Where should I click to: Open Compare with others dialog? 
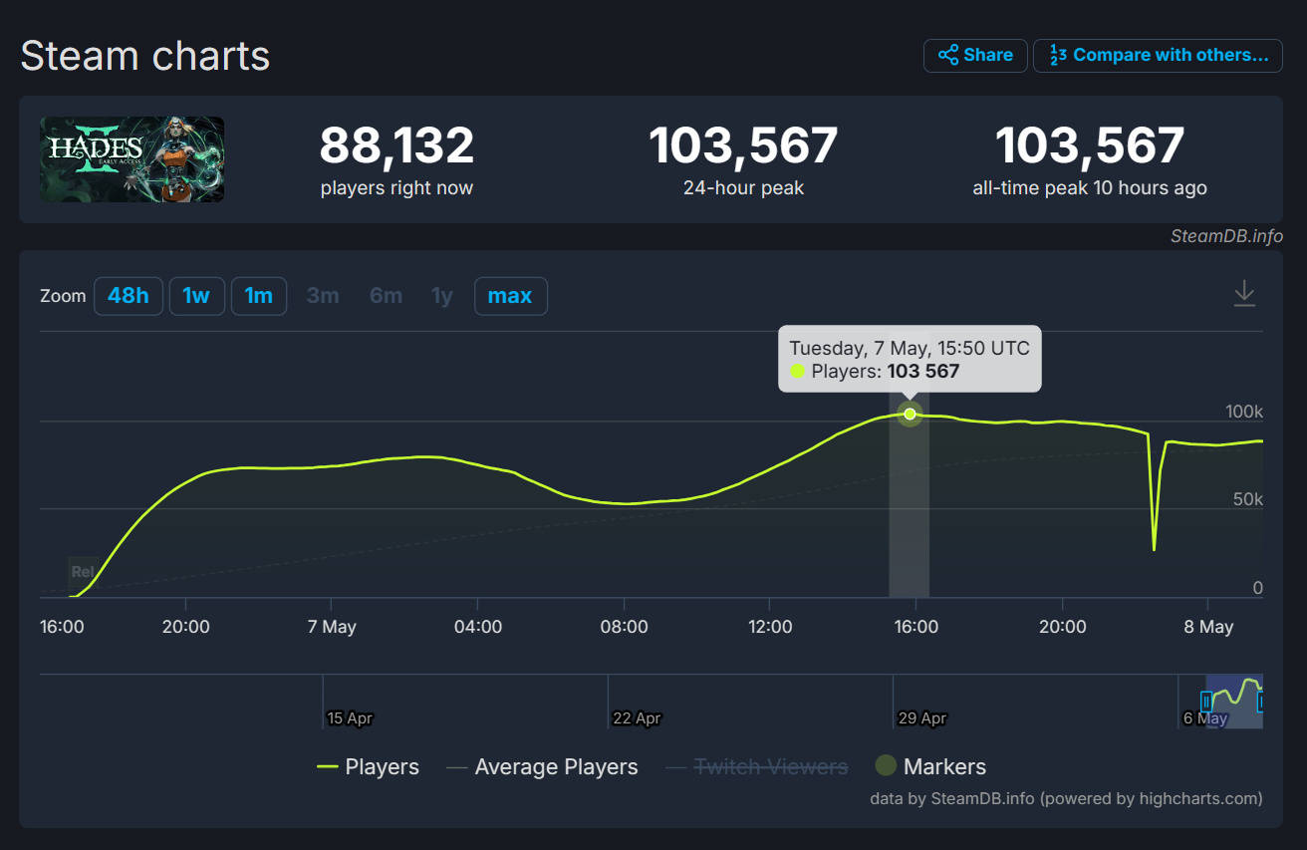(1158, 56)
